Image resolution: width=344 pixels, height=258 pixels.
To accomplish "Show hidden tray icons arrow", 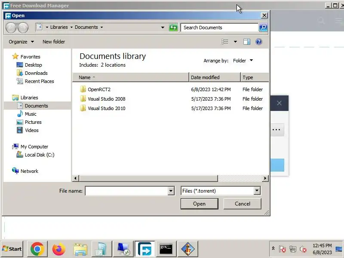I will point(273,249).
